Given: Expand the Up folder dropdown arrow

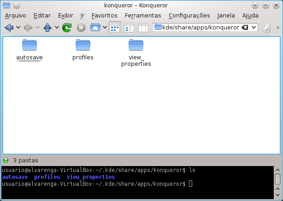Looking at the screenshot, I should (57, 28).
